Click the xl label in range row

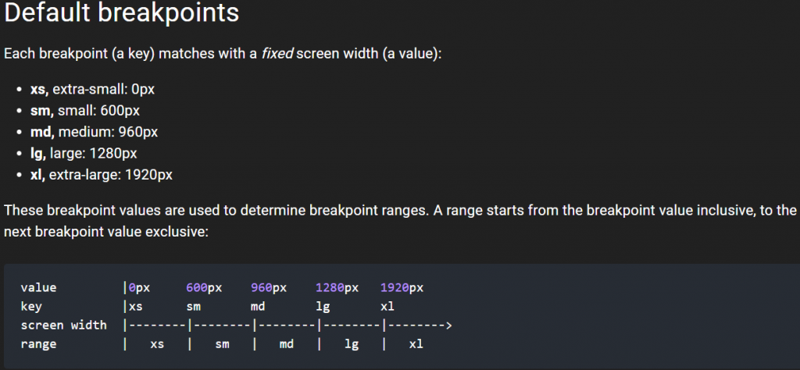[x=416, y=344]
